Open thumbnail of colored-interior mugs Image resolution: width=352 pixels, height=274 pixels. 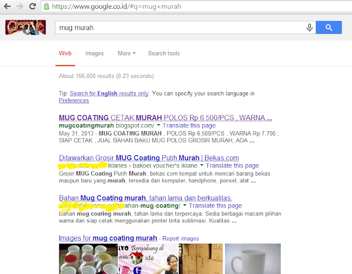pyautogui.click(x=88, y=259)
